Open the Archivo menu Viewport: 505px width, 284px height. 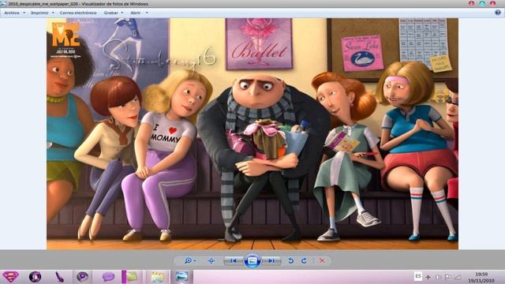tap(12, 13)
